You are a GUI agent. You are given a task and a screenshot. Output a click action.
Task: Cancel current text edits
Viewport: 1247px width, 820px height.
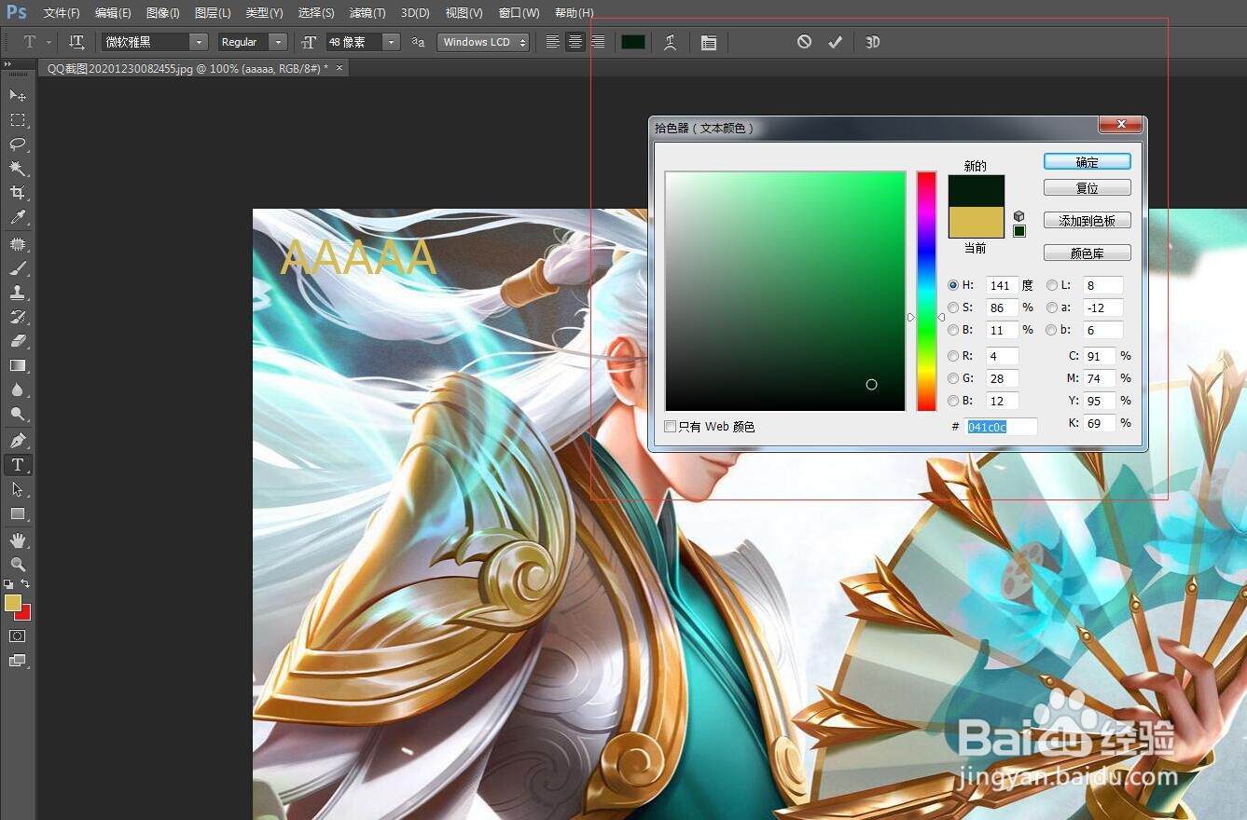coord(804,42)
